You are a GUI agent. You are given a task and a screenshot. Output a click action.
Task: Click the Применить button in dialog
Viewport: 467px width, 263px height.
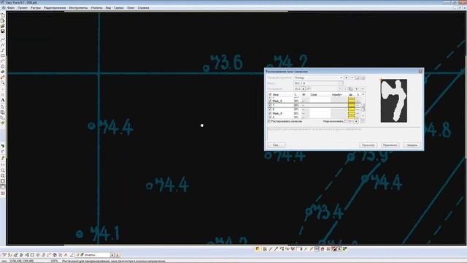point(390,145)
